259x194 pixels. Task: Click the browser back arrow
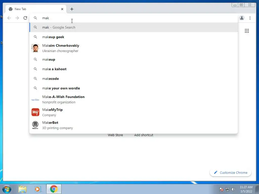pos(9,18)
